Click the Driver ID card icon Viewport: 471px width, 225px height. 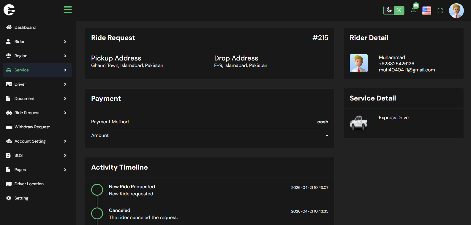9,84
